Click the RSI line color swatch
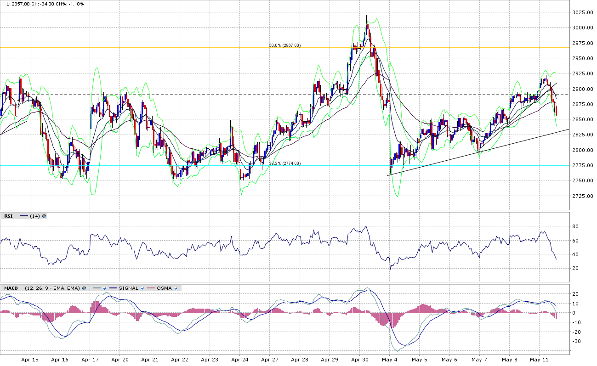 click(24, 216)
